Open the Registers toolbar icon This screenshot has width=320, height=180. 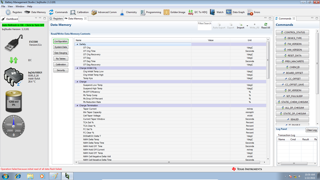point(8,12)
